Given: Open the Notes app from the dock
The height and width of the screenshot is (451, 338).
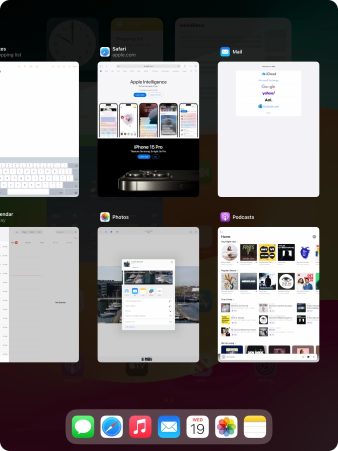Looking at the screenshot, I should point(255,427).
